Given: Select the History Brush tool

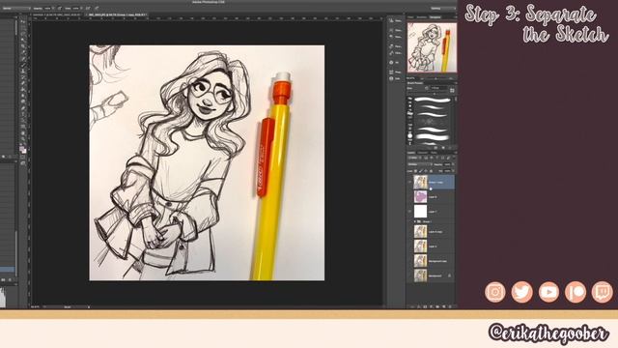Looking at the screenshot, I should pyautogui.click(x=23, y=77).
